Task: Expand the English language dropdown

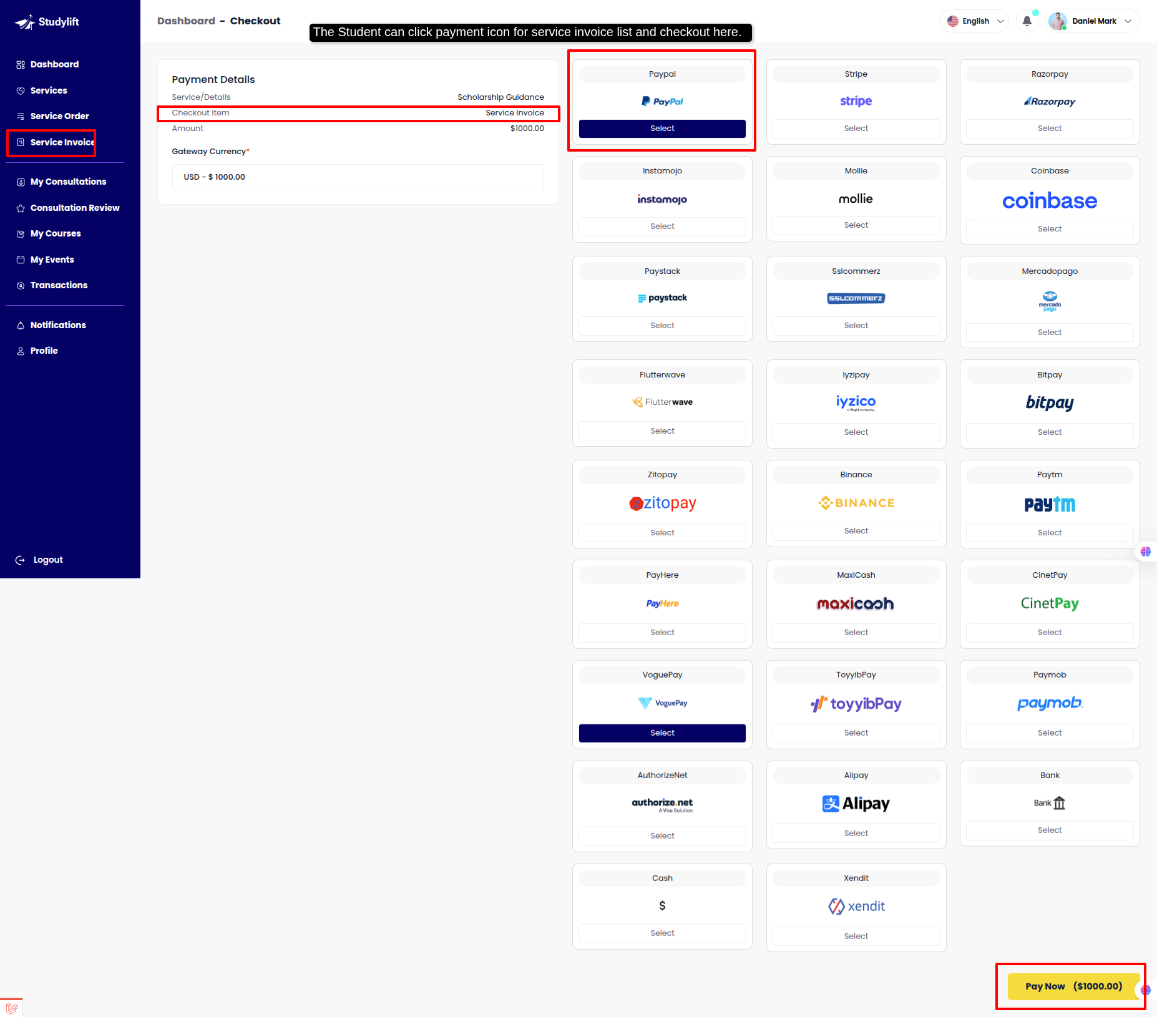Action: point(974,21)
